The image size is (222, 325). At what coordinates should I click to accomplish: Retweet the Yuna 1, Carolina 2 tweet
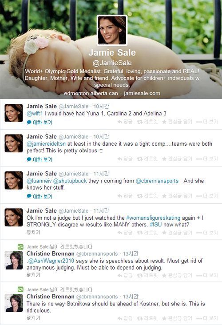(147, 122)
